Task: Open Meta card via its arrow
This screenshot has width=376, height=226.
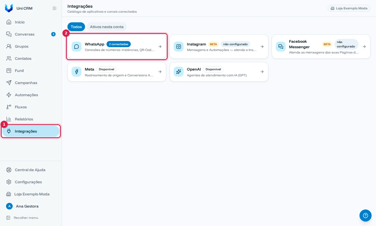Action: tap(160, 72)
